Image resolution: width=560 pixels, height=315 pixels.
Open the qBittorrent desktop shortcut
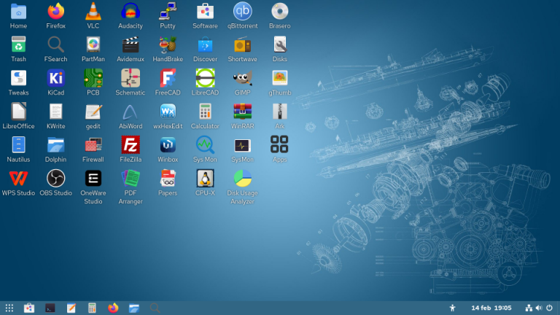click(242, 12)
